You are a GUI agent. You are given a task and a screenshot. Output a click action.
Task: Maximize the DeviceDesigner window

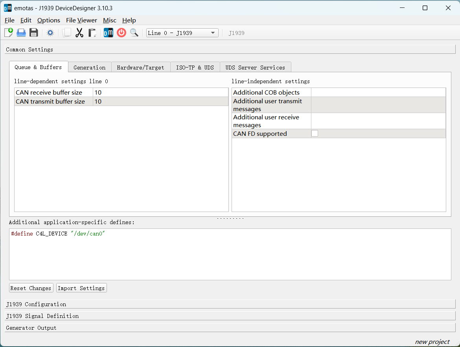point(425,8)
